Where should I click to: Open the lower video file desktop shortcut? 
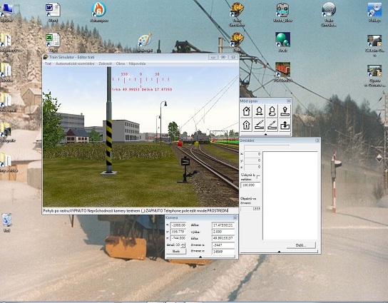pyautogui.click(x=374, y=76)
